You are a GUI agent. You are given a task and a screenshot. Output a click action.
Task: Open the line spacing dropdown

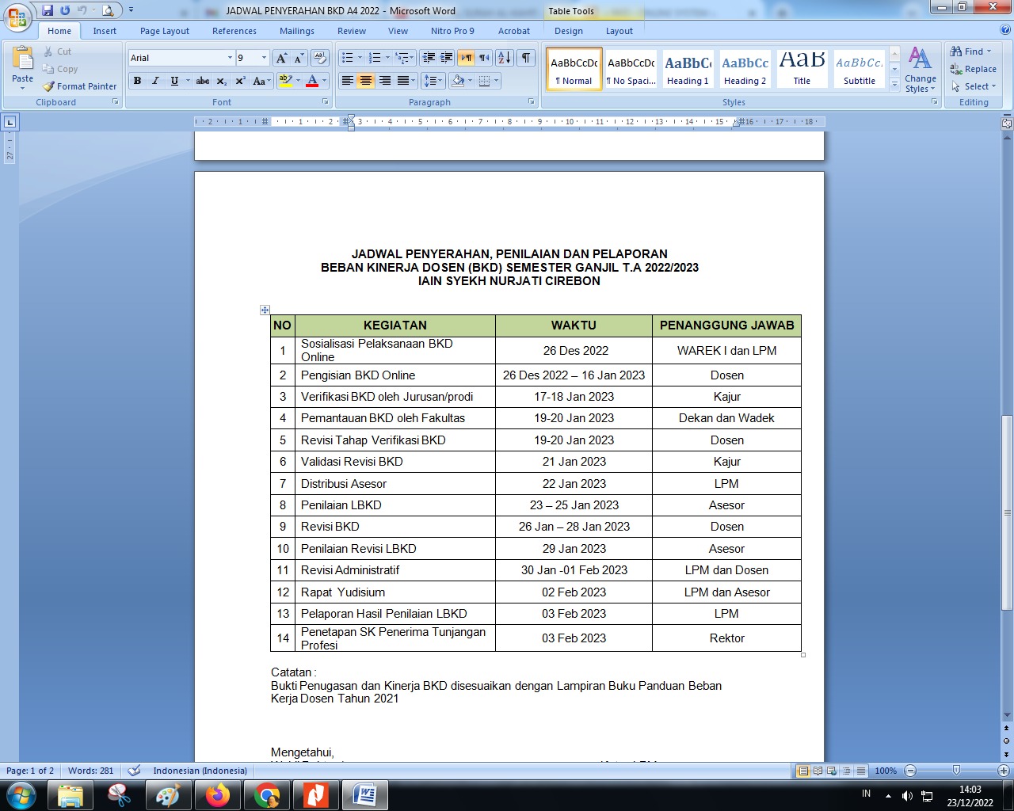point(433,81)
